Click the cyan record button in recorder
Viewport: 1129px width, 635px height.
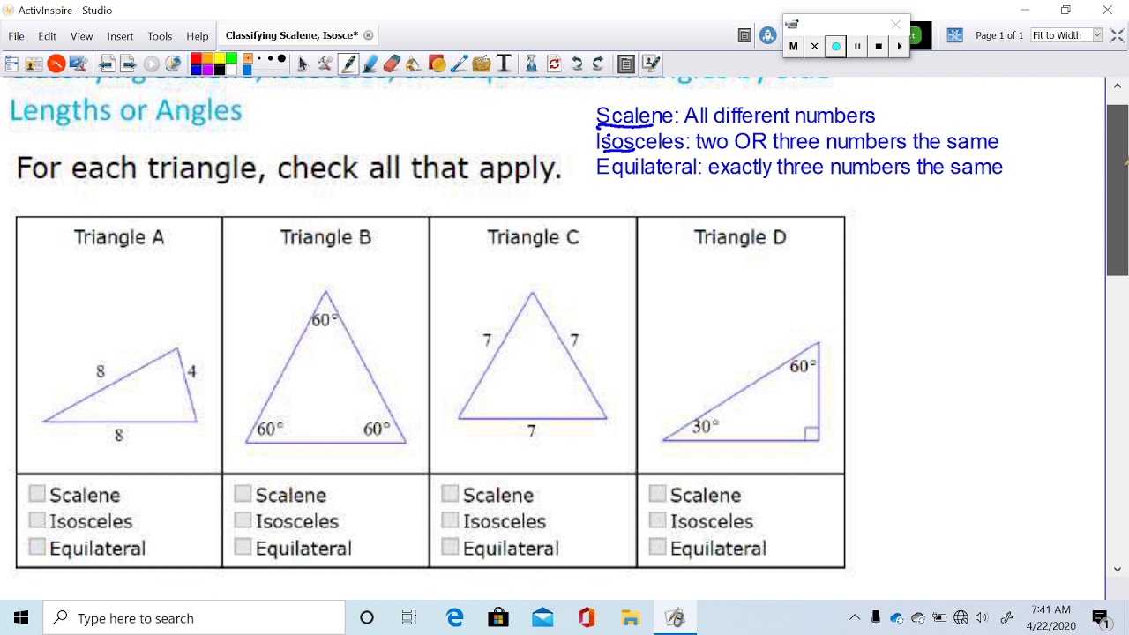pos(836,47)
